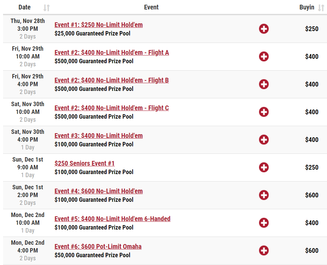The image size is (327, 265).
Task: Open Event #1: $250 No-Limit Hold'em link
Action: (99, 25)
